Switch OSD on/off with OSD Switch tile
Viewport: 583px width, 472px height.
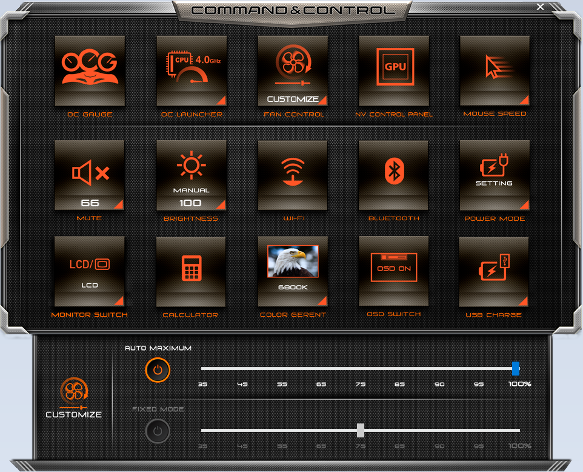[393, 271]
